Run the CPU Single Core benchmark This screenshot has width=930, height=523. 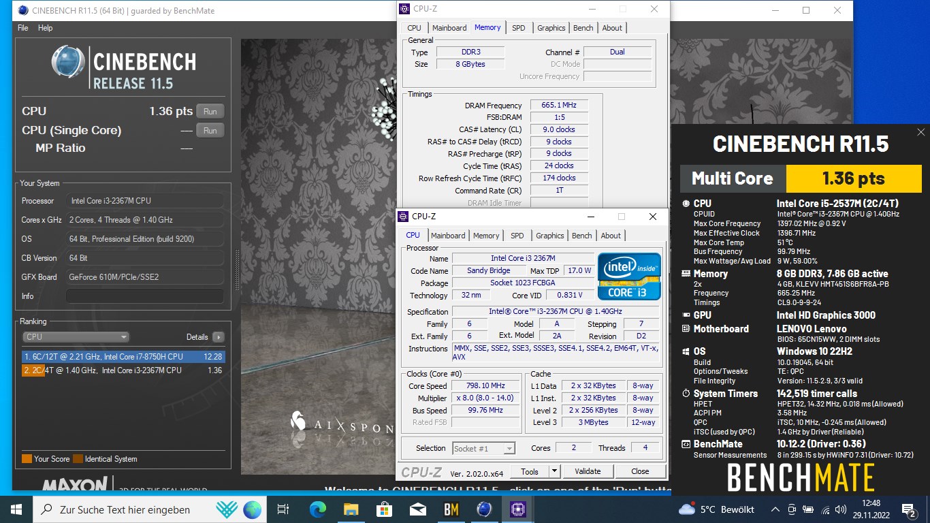210,131
